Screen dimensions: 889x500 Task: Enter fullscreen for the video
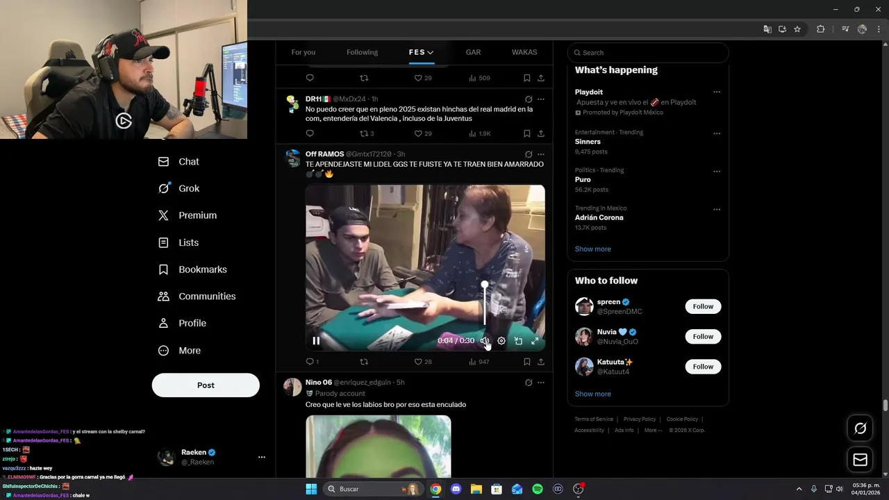[535, 341]
